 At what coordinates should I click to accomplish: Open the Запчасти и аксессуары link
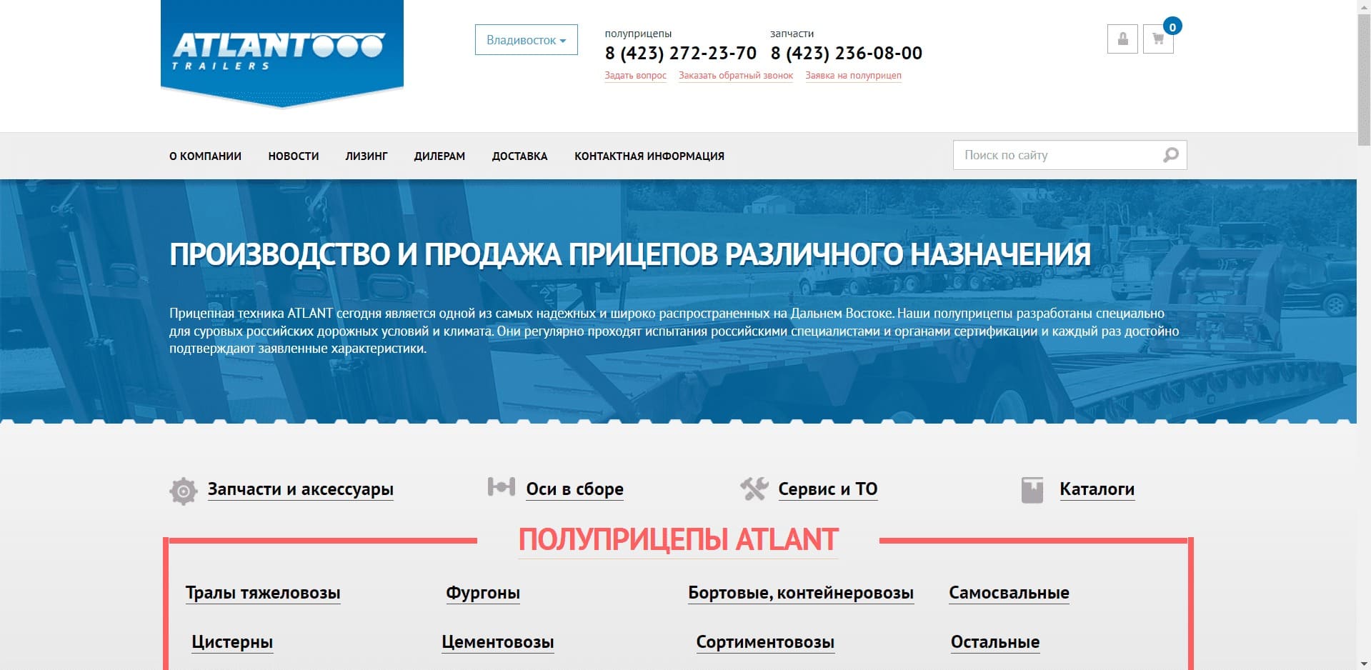[301, 489]
